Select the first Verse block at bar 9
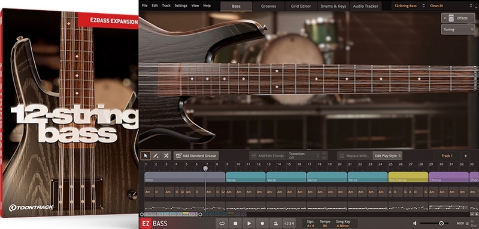This screenshot has width=479, height=229. coord(245,177)
